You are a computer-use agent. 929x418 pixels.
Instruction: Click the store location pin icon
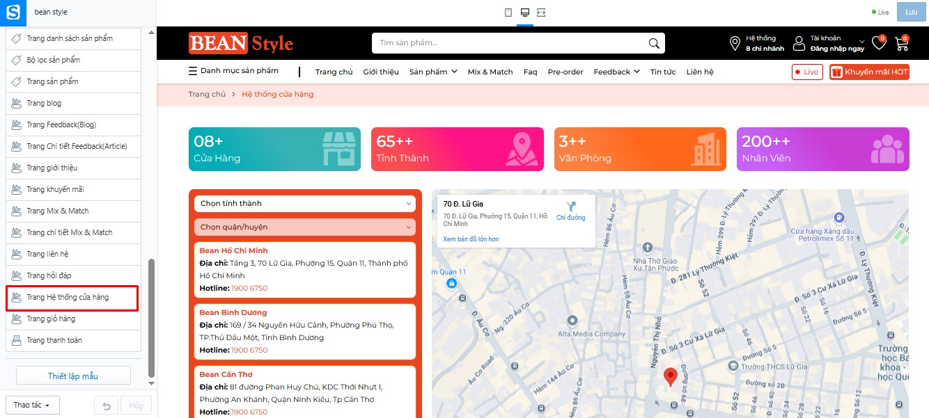point(735,43)
